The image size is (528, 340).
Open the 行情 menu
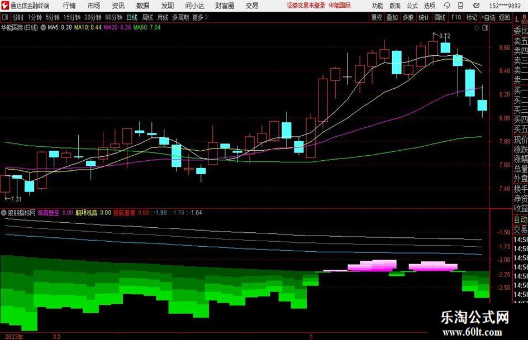click(69, 6)
